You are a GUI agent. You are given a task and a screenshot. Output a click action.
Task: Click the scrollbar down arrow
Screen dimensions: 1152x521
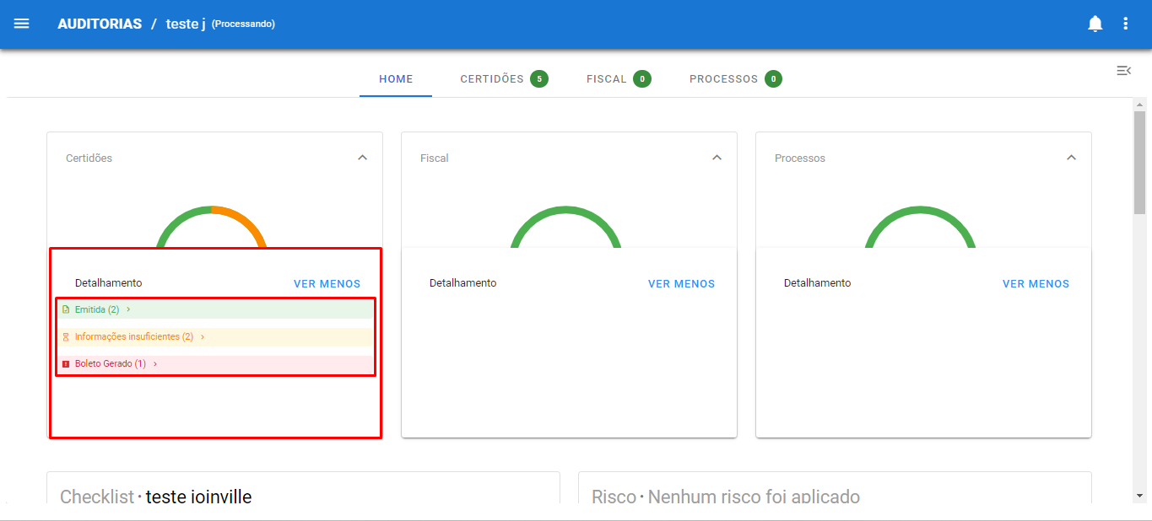pos(1139,496)
